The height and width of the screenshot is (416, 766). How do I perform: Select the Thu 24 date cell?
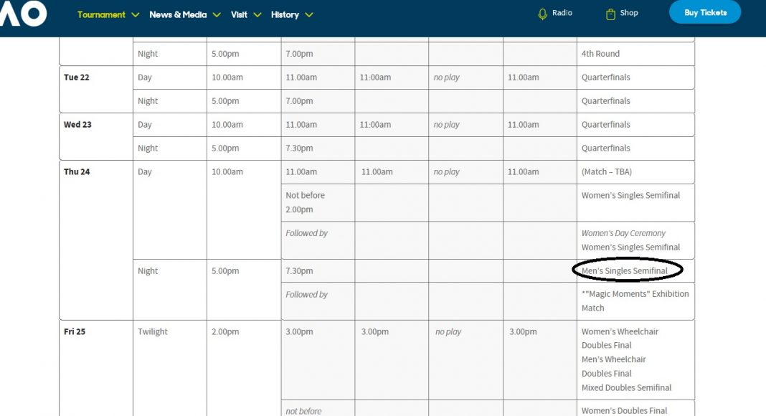click(x=77, y=172)
